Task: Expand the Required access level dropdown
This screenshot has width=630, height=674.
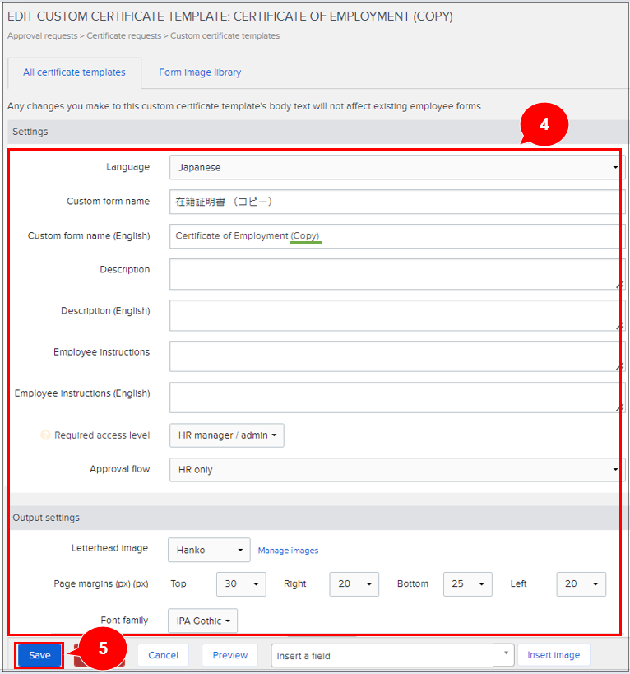Action: pos(226,435)
